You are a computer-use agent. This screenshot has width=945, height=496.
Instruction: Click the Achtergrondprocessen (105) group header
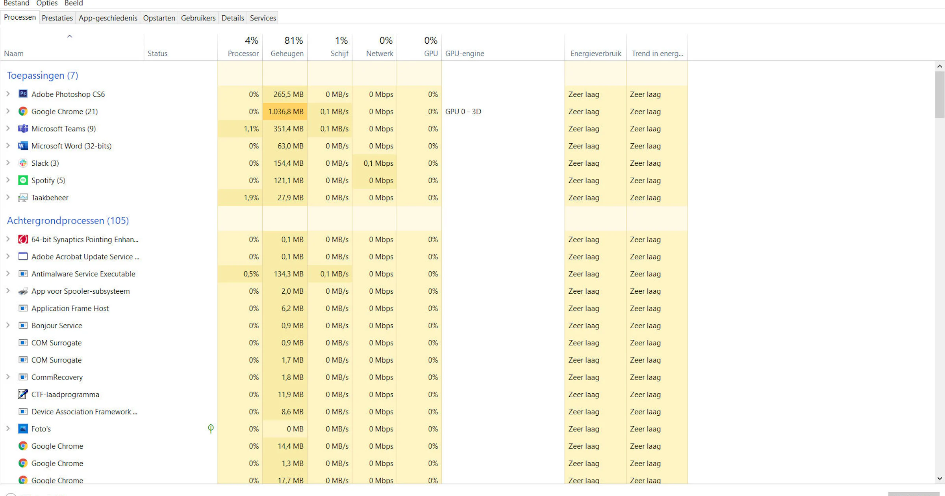68,220
